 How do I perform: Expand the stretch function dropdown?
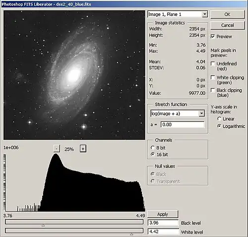(x=201, y=113)
